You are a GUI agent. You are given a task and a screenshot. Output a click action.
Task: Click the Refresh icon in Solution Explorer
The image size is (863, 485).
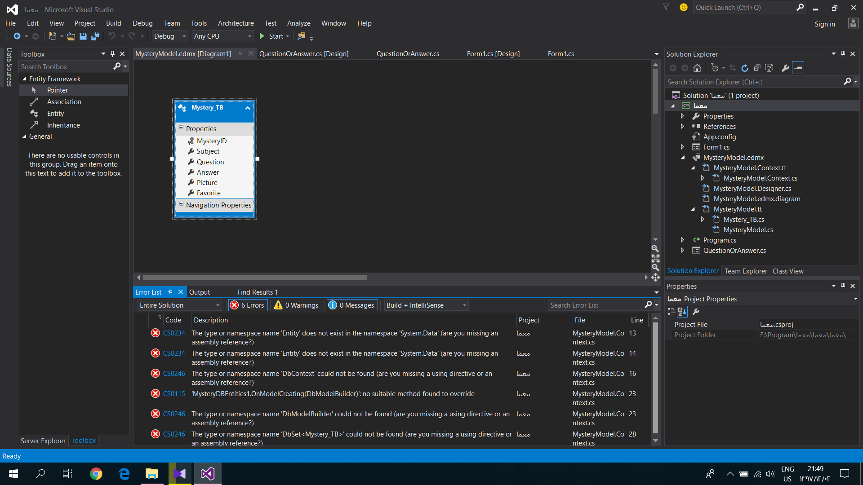click(745, 68)
